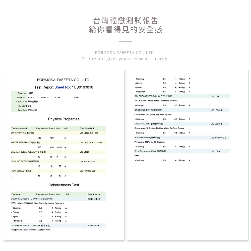Click the CROCKING-WET row label
The image size is (251, 251).
148,123
